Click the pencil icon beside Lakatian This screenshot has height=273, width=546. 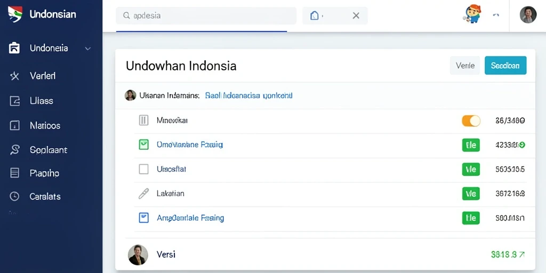pyautogui.click(x=143, y=194)
